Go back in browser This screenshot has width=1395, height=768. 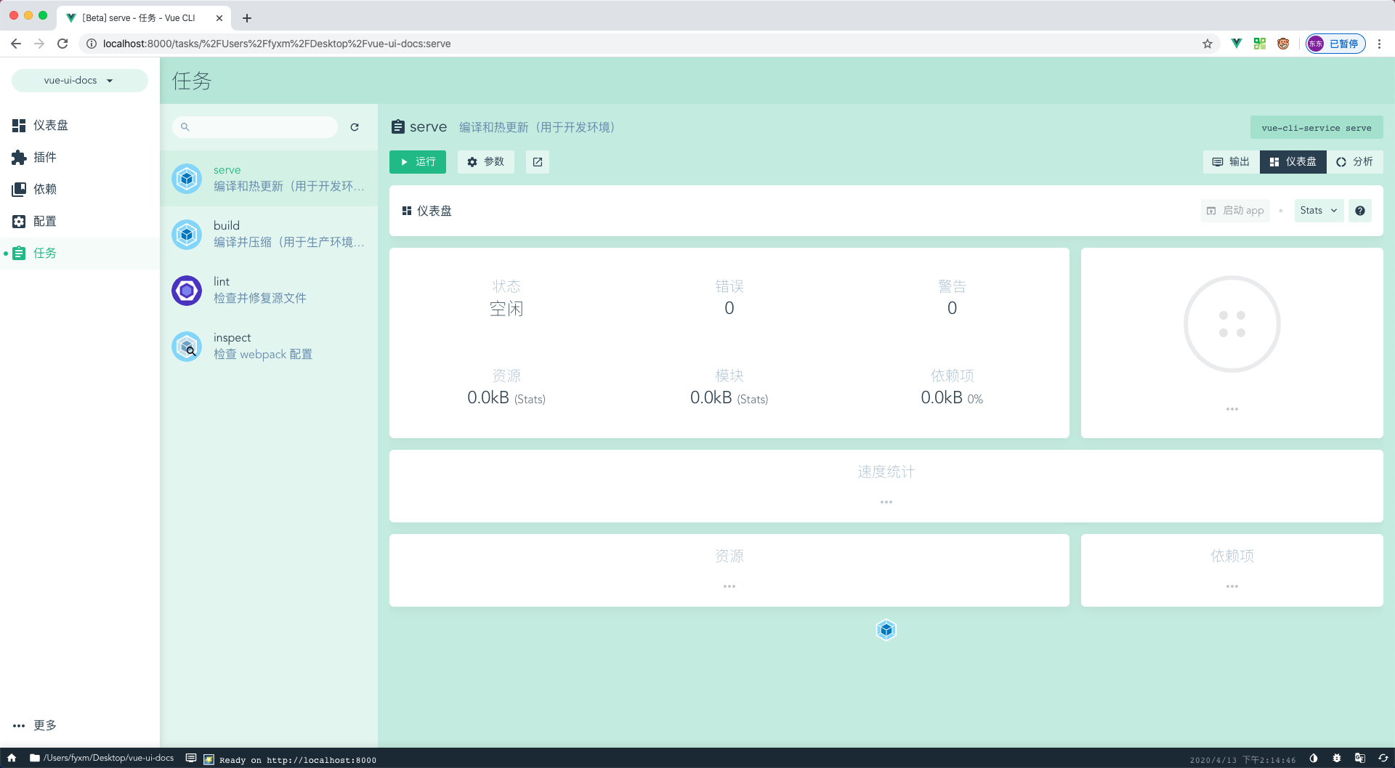pyautogui.click(x=16, y=44)
